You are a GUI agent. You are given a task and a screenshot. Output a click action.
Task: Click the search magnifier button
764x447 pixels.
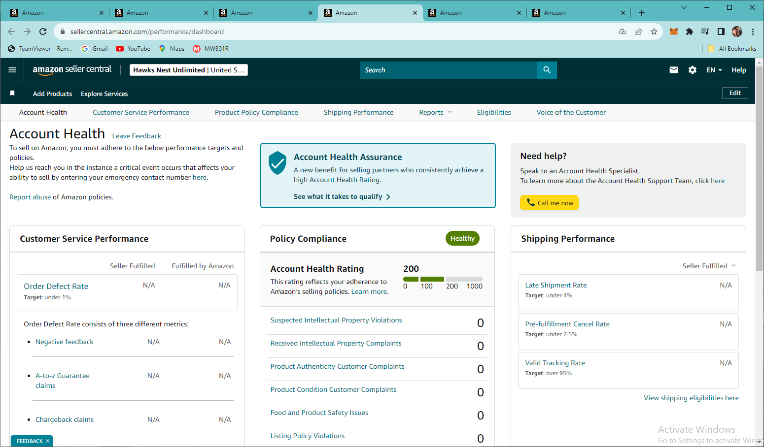point(547,70)
